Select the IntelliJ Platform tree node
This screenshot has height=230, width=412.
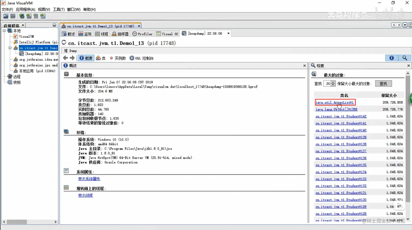coord(36,42)
